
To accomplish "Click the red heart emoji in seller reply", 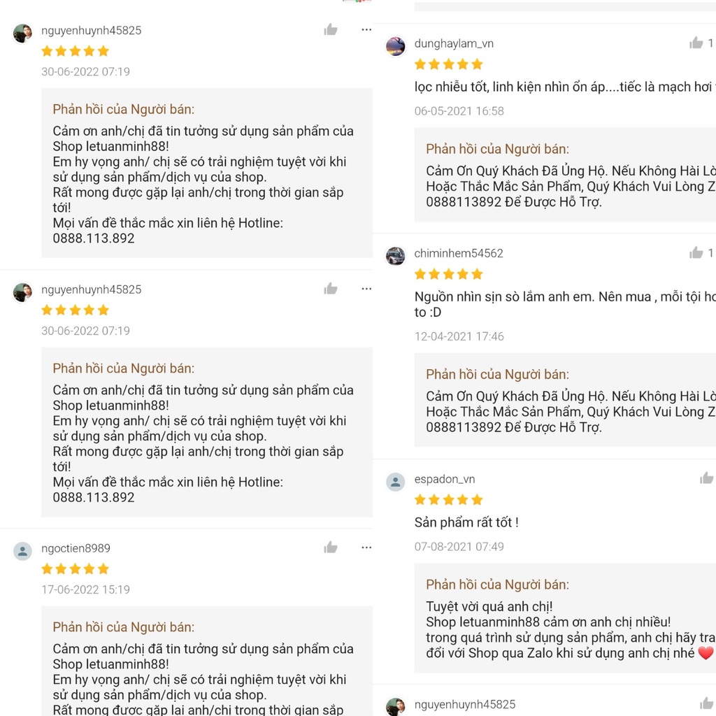I will [x=706, y=653].
